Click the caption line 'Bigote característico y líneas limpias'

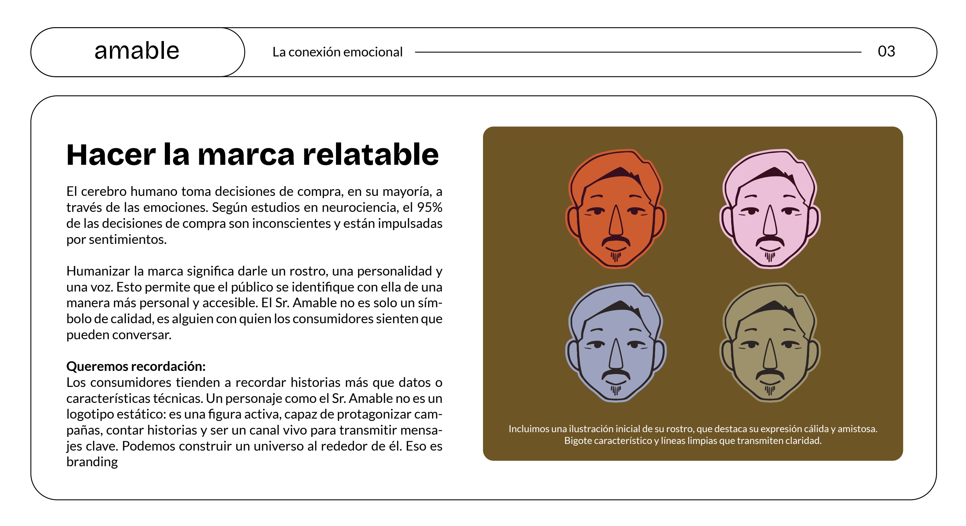click(x=693, y=441)
